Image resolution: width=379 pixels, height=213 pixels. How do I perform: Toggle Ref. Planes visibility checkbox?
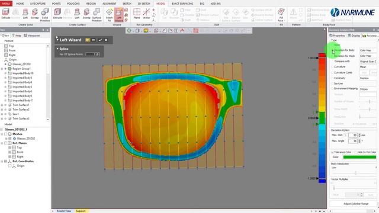tap(5, 143)
